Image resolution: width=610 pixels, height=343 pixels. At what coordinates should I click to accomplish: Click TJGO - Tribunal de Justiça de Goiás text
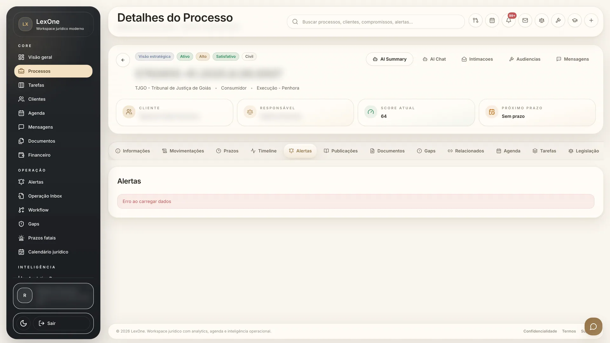[173, 88]
